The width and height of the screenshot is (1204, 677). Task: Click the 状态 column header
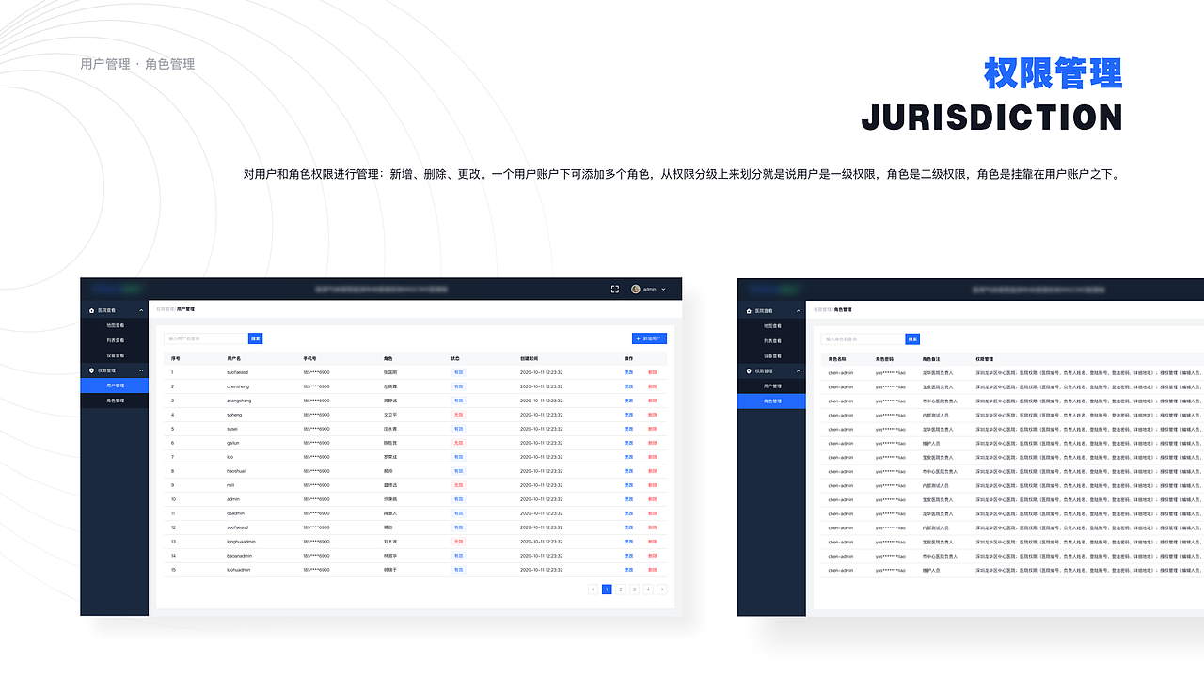coord(456,358)
